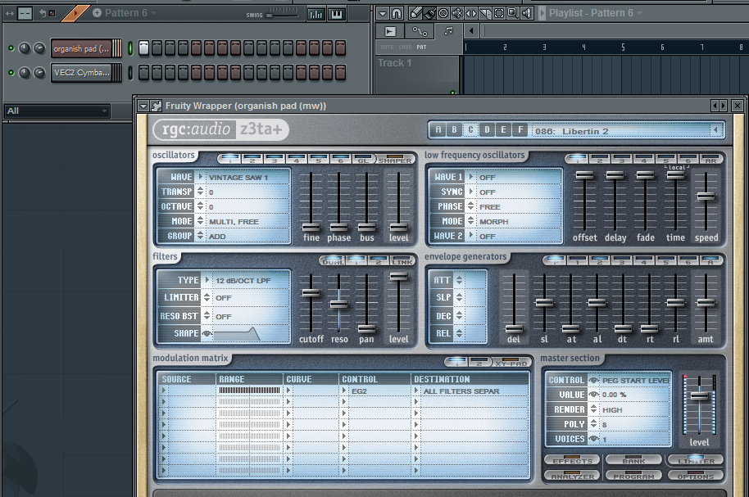Select the organish pad channel LED
The image size is (749, 497).
click(130, 48)
